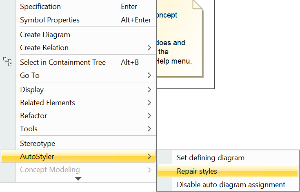Viewport: 300px width, 192px height.
Task: Click the containment tree icon
Action: [7, 62]
